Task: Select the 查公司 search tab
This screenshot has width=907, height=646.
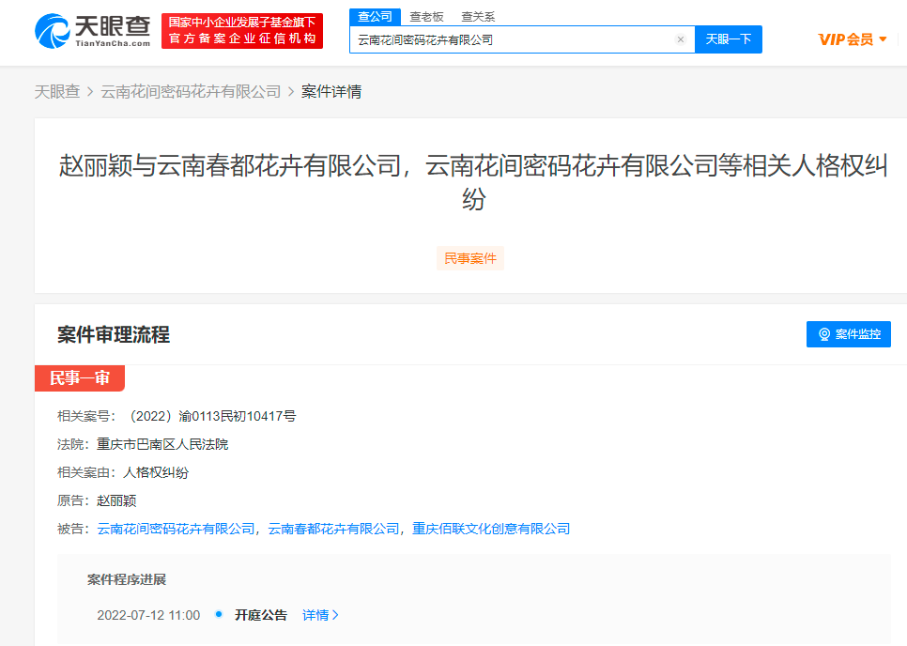Action: 375,17
